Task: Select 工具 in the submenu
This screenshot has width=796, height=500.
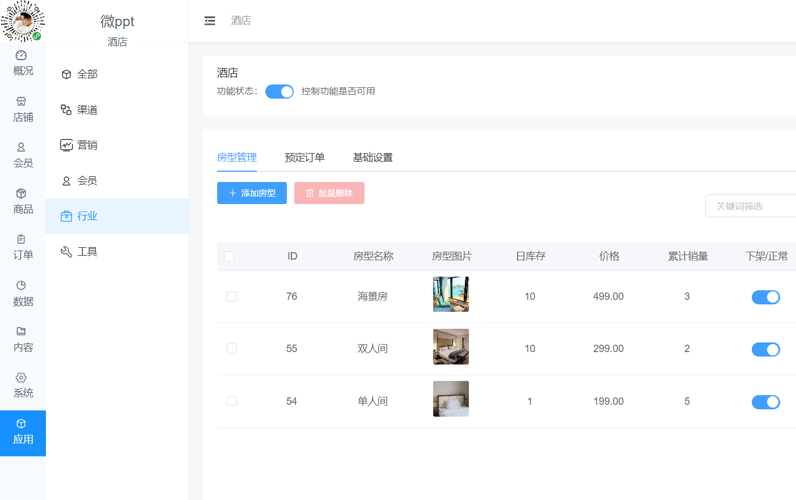Action: [117, 252]
